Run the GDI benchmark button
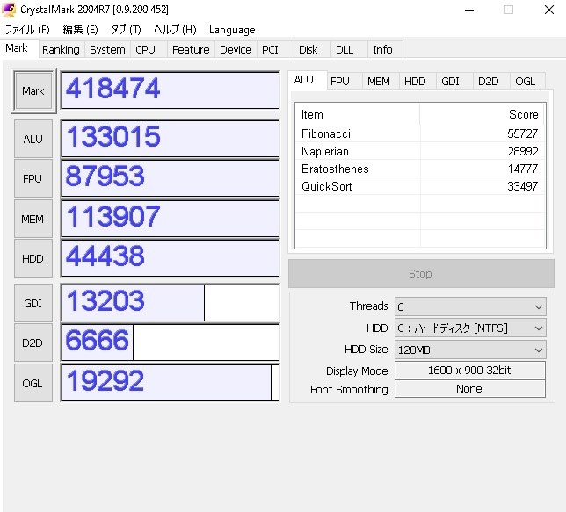The width and height of the screenshot is (566, 512). click(x=33, y=303)
